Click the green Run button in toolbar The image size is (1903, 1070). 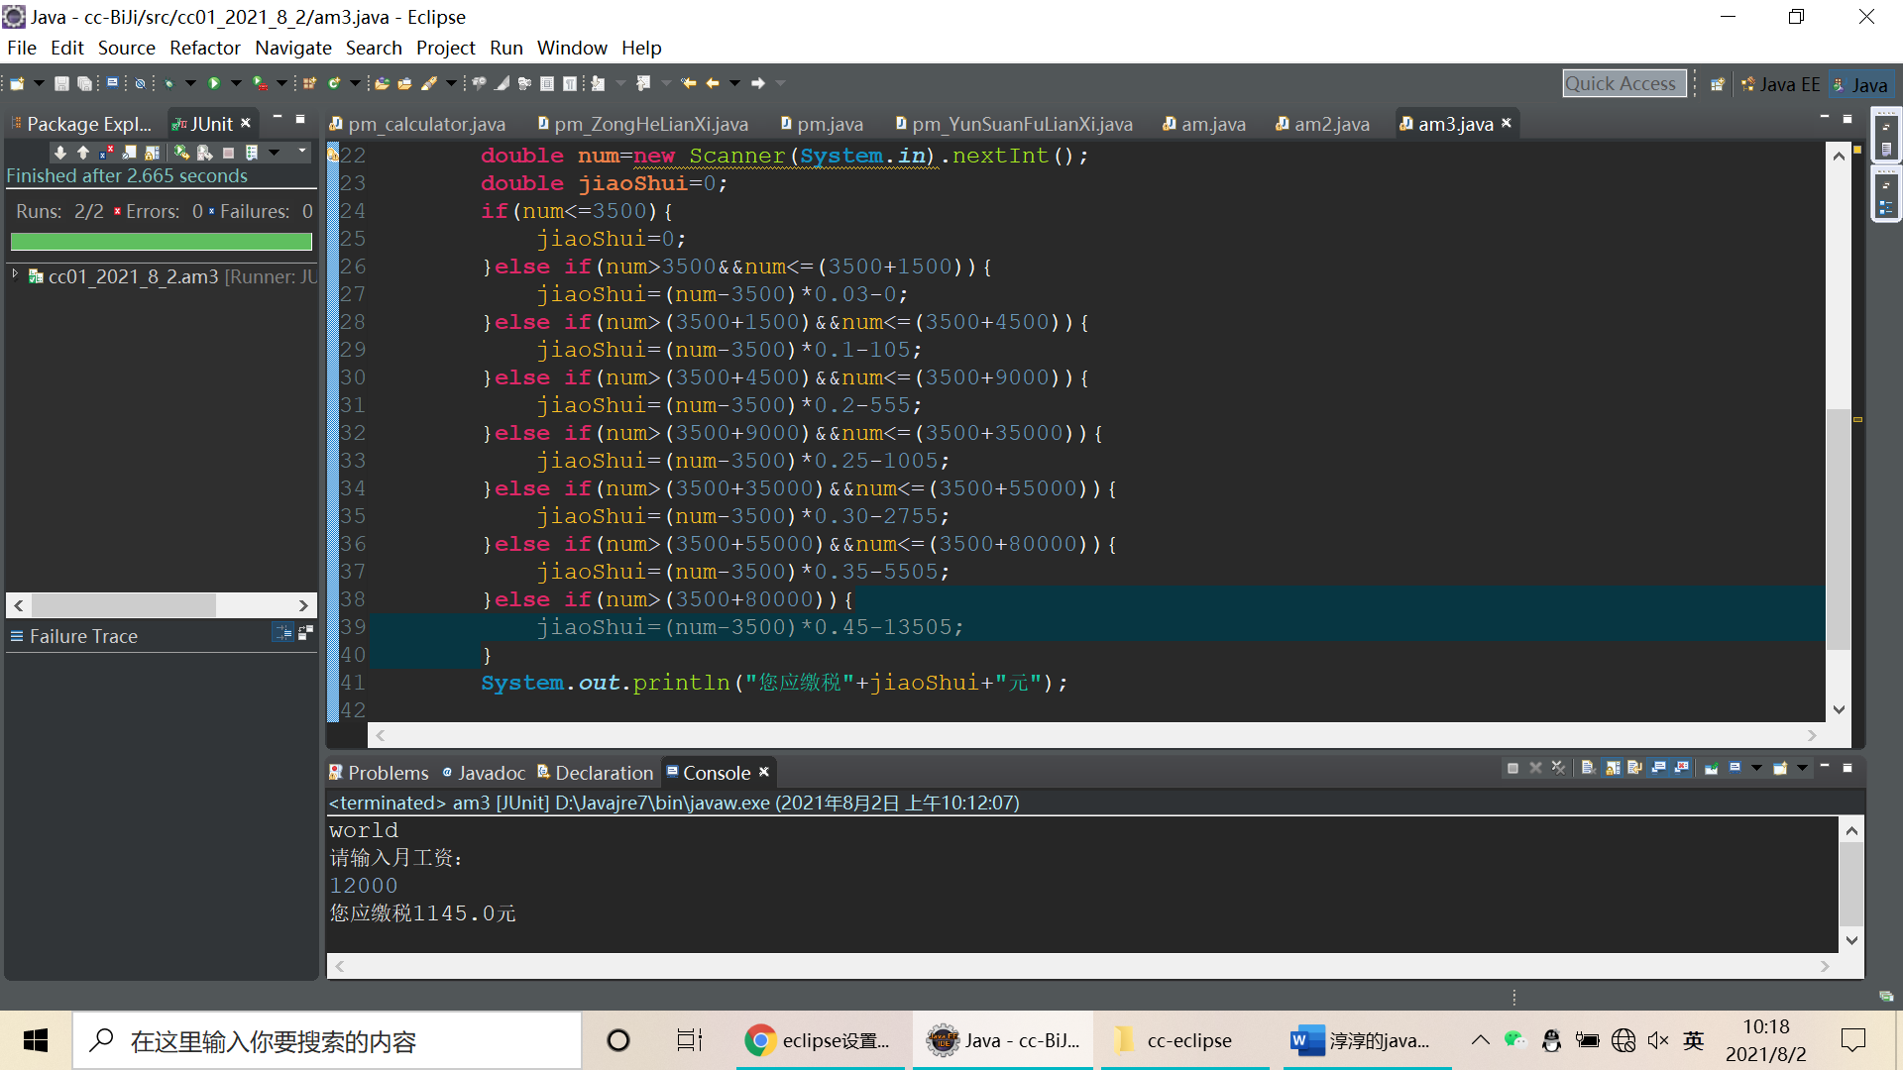coord(213,83)
